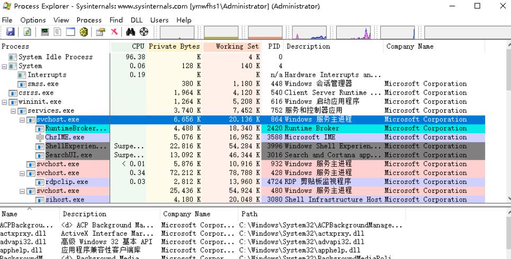Open the DLL menu
This screenshot has height=259, width=511.
click(x=137, y=20)
